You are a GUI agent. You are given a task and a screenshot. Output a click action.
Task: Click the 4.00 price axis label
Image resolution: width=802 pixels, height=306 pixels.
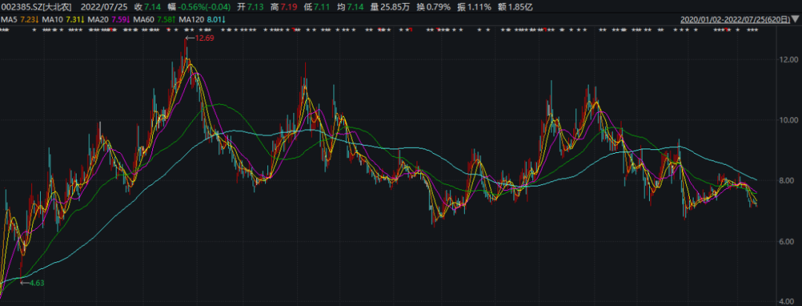click(x=787, y=302)
